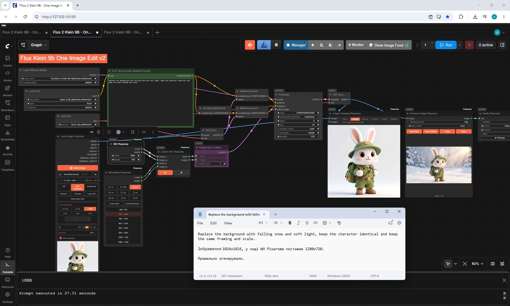This screenshot has width=510, height=306.
Task: Open Notepad settings gear
Action: click(399, 223)
